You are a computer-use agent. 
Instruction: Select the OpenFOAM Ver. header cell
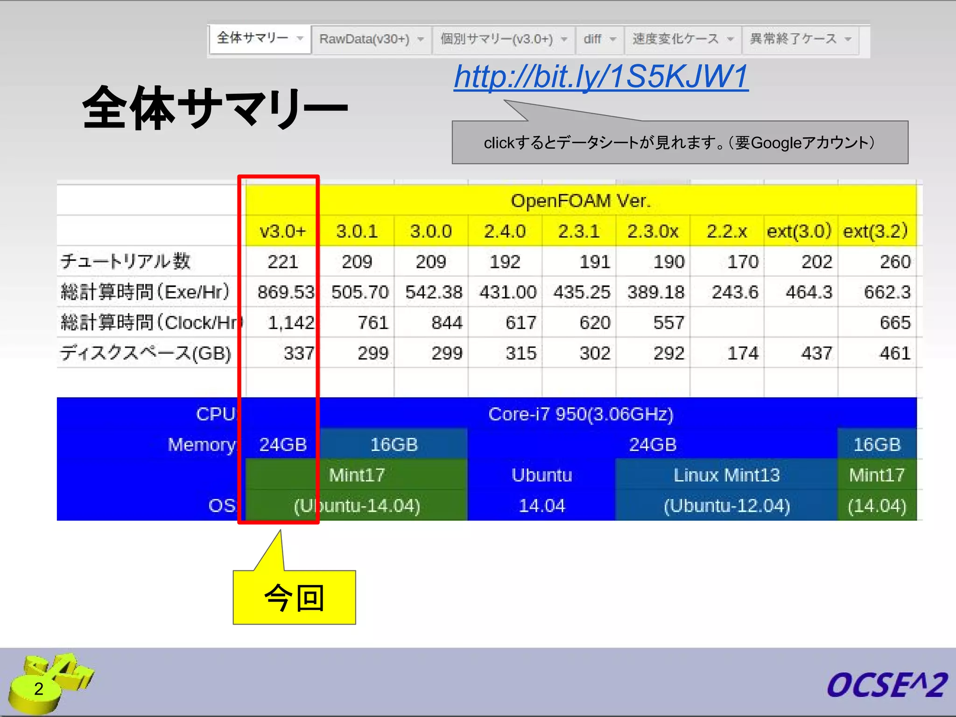(581, 201)
